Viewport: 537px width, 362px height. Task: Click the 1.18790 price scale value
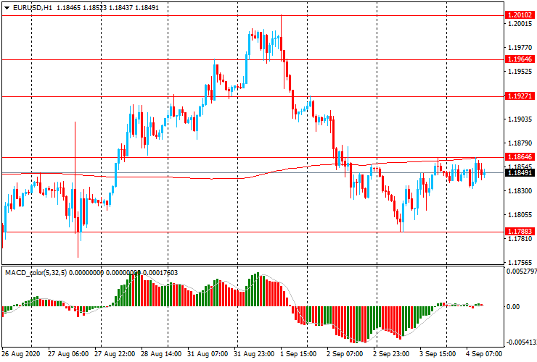(x=520, y=143)
